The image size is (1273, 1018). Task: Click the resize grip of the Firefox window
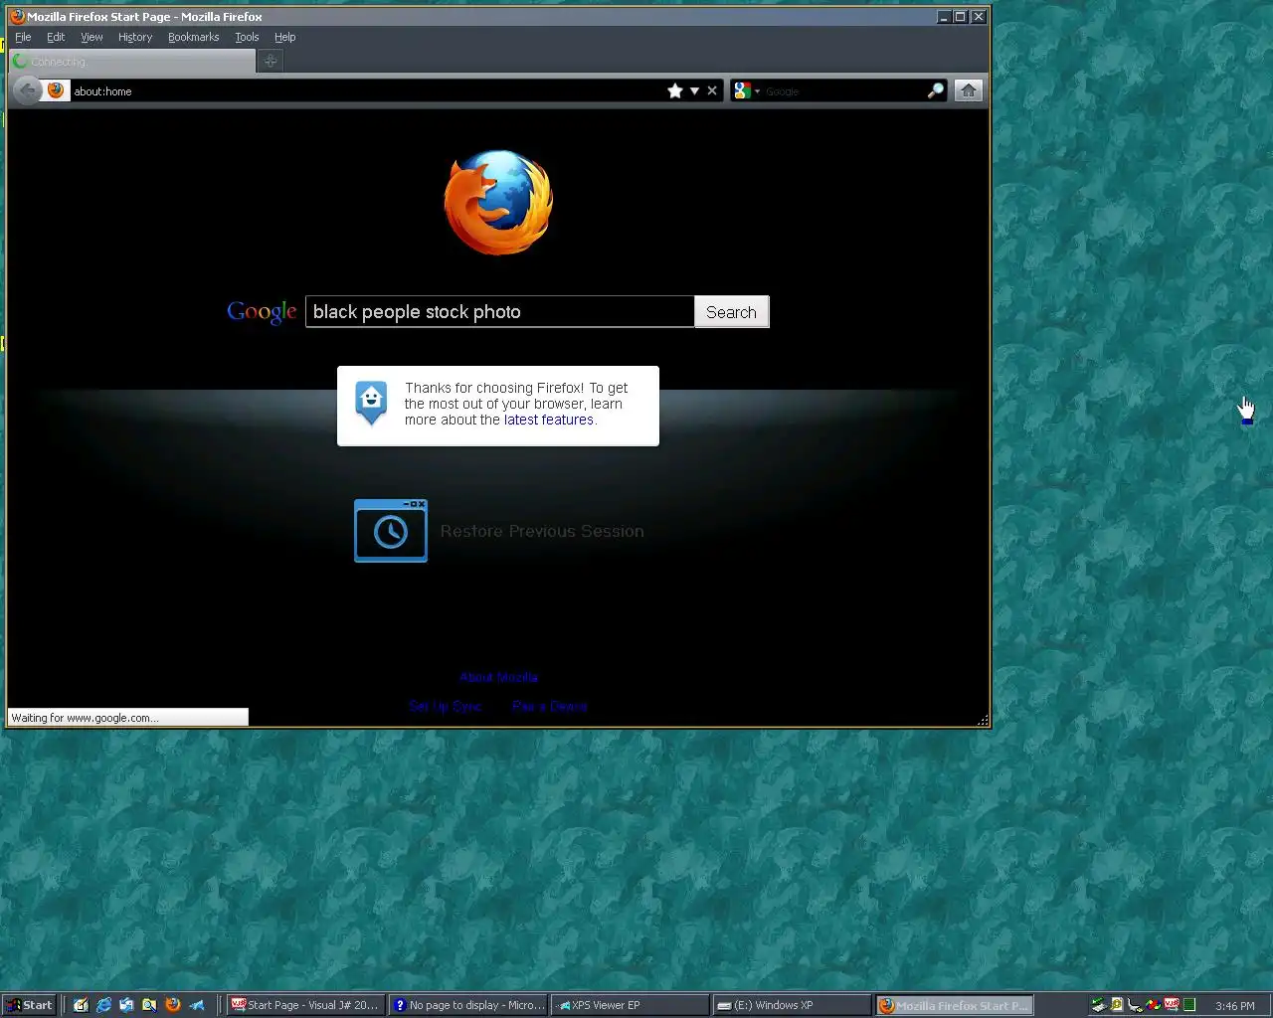click(x=983, y=720)
